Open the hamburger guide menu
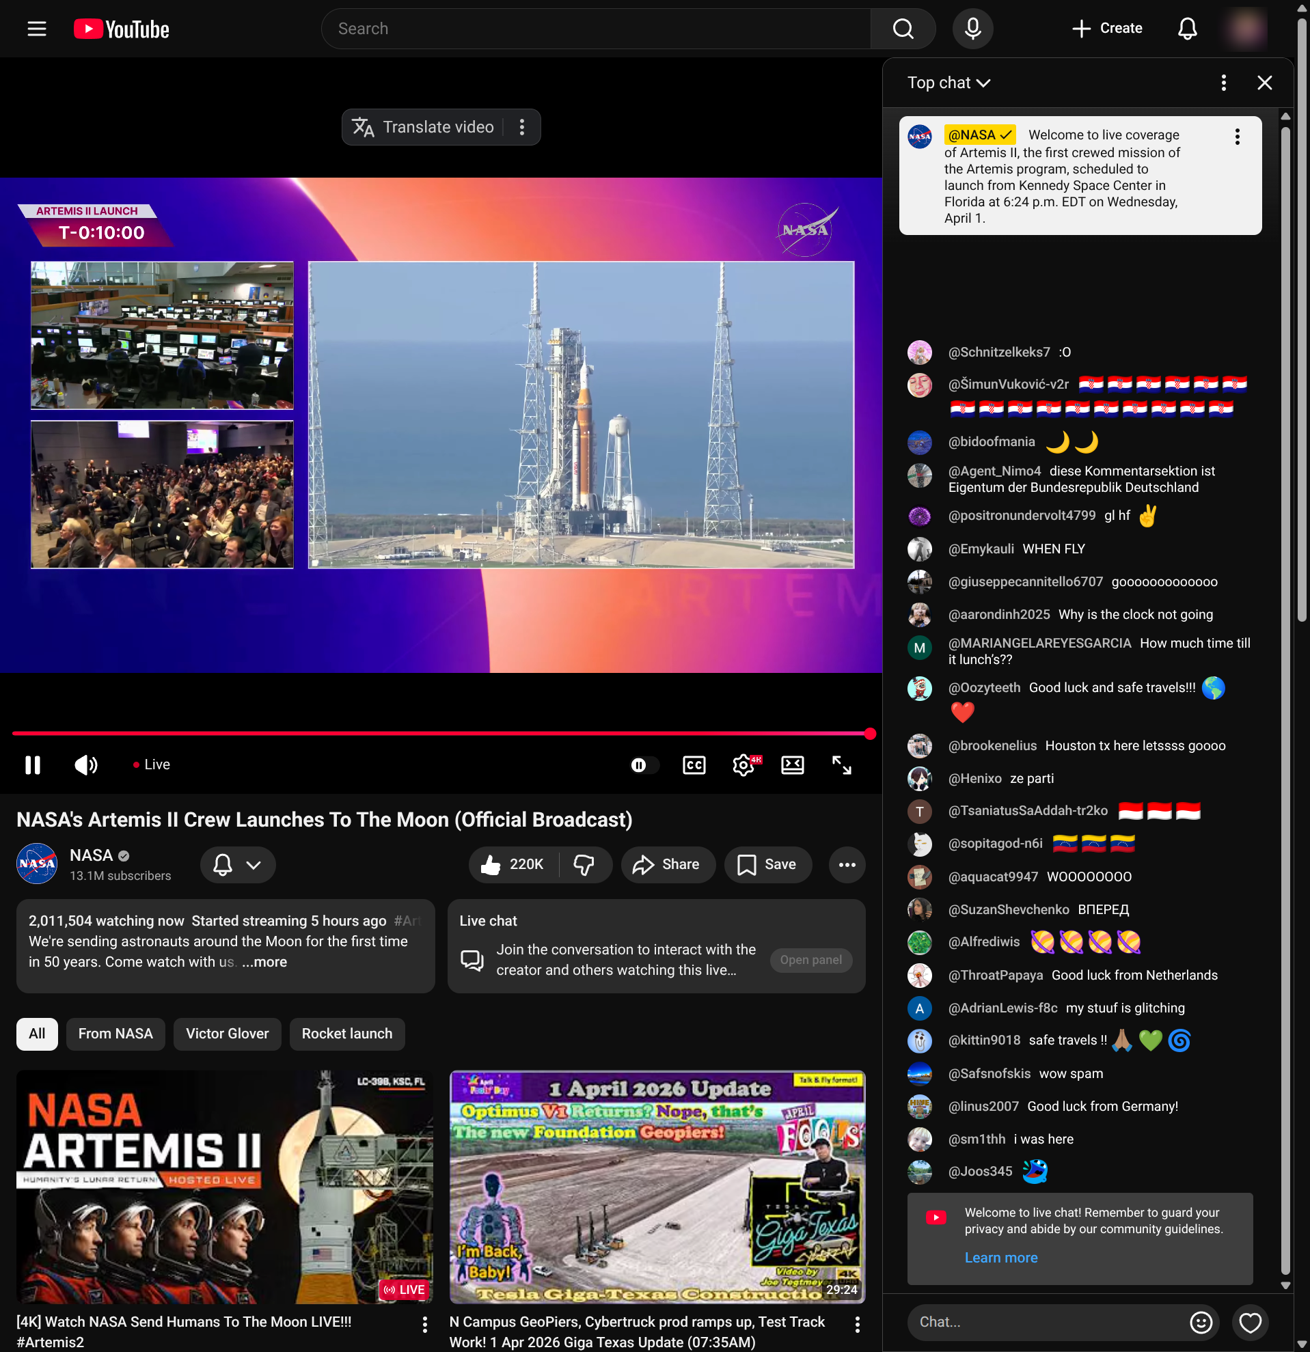This screenshot has height=1352, width=1310. coord(37,29)
